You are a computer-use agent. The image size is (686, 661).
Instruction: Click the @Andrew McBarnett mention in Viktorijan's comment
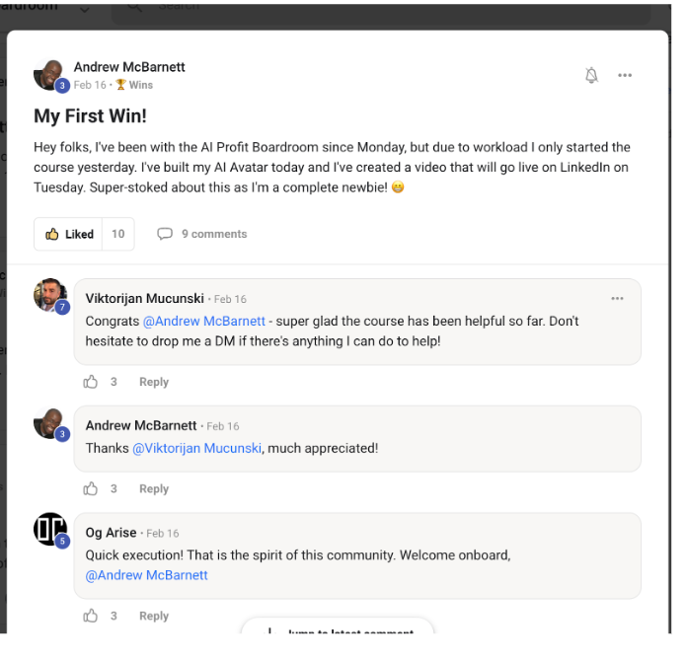[x=204, y=321]
